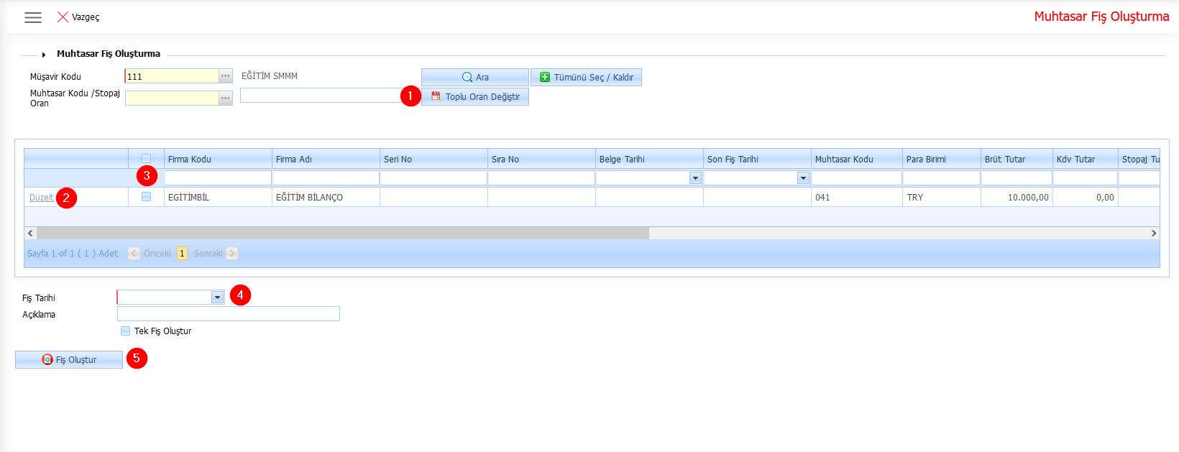Toggle select-all checkbox in grid header
Viewport: 1179px width, 452px height.
147,159
